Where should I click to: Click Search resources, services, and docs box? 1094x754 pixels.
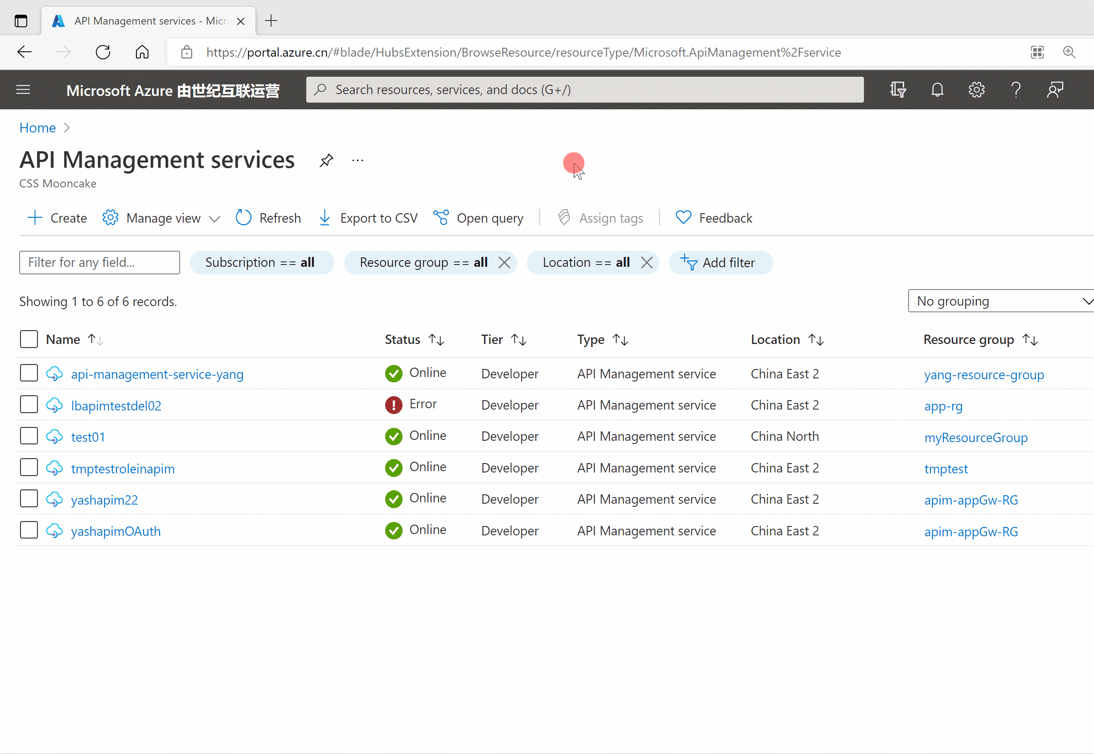click(x=585, y=90)
